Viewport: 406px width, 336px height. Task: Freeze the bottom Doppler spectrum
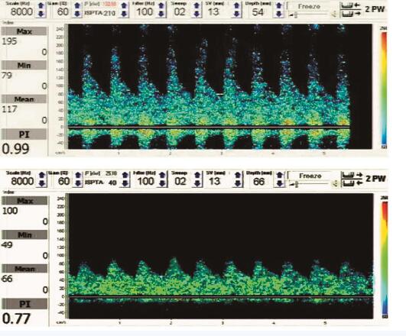(x=310, y=176)
